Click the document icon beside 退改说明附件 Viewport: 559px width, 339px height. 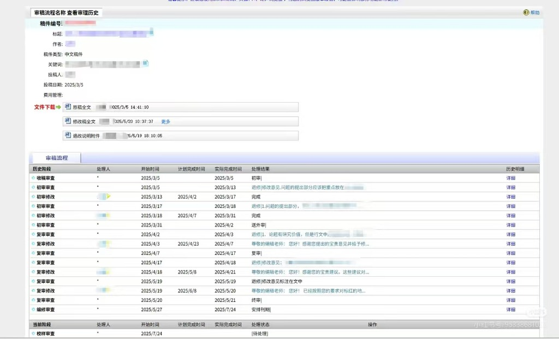[68, 135]
